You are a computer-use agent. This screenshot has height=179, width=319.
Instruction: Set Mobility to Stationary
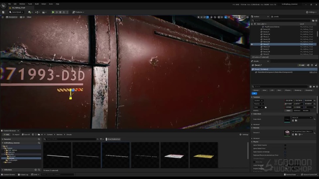coord(297,110)
